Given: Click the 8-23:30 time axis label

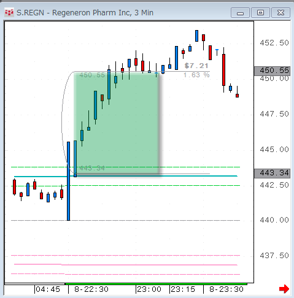Looking at the screenshot, I should tap(226, 289).
